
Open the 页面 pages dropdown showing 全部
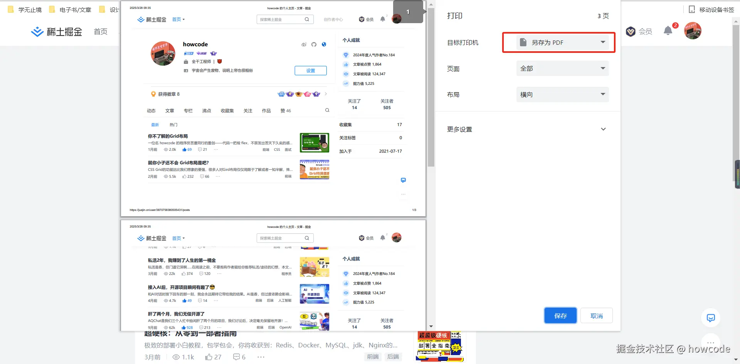pyautogui.click(x=562, y=68)
